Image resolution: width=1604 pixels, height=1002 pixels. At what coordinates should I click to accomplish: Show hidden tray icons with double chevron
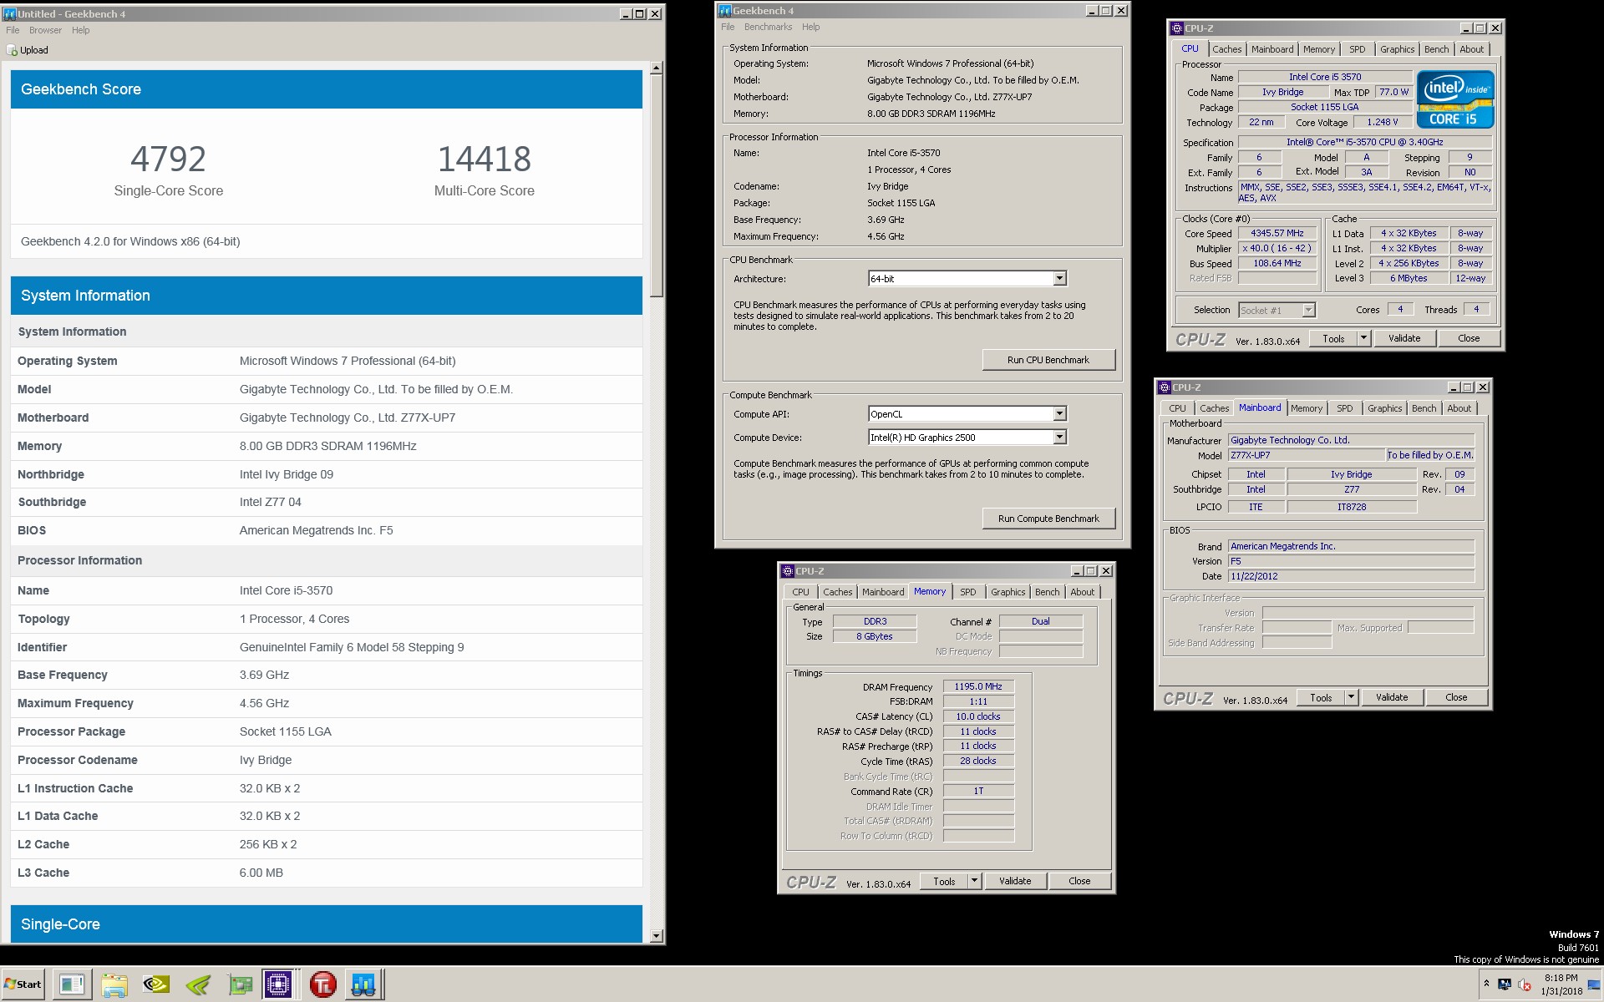pyautogui.click(x=1486, y=983)
